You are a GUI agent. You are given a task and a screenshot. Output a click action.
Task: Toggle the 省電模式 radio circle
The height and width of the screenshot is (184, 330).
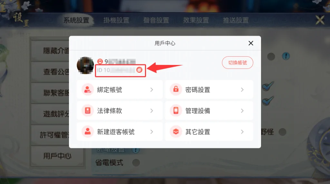point(136,162)
